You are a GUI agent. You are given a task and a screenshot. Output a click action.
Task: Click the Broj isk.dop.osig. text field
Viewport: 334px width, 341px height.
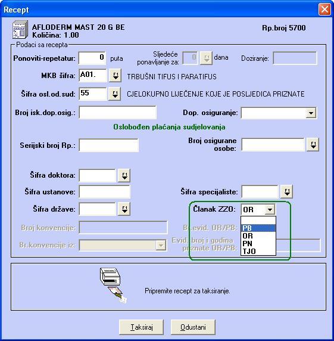[x=117, y=113]
